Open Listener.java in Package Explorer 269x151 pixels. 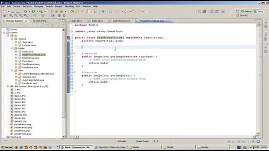click(x=29, y=45)
